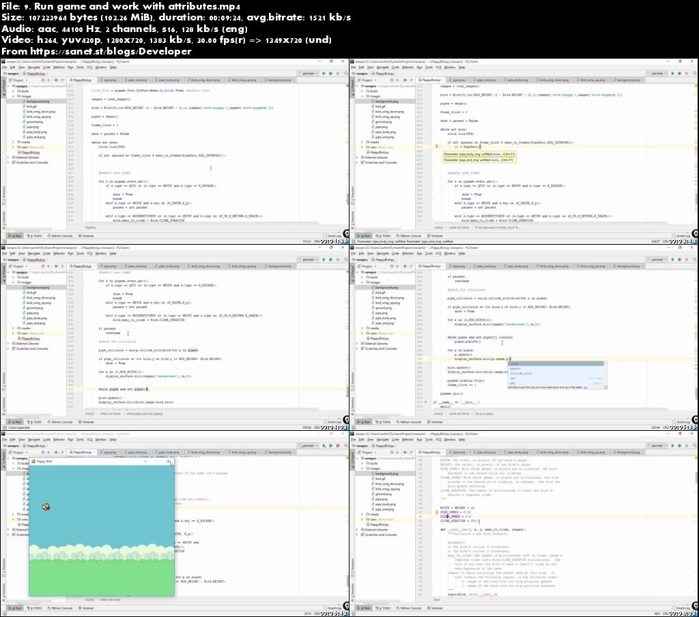The image size is (699, 617).
Task: Toggle tool windows icon in parameter tooltip frame status bar
Action: [353, 241]
